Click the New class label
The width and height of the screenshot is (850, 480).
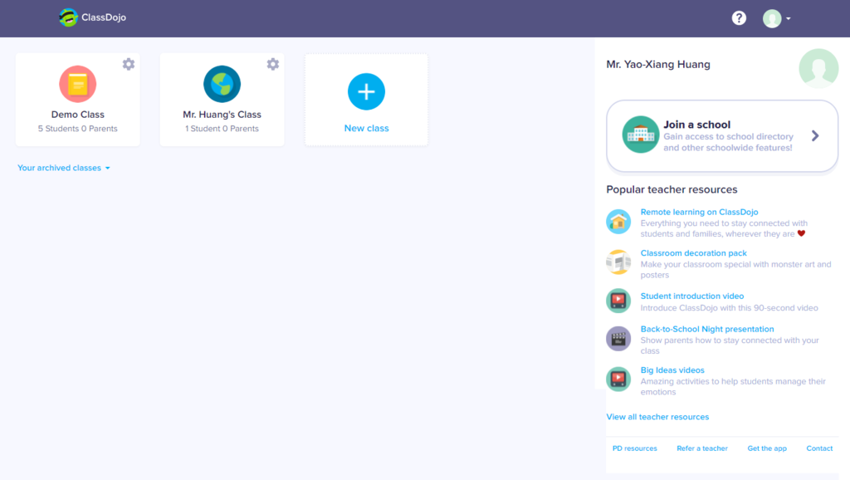pyautogui.click(x=366, y=128)
